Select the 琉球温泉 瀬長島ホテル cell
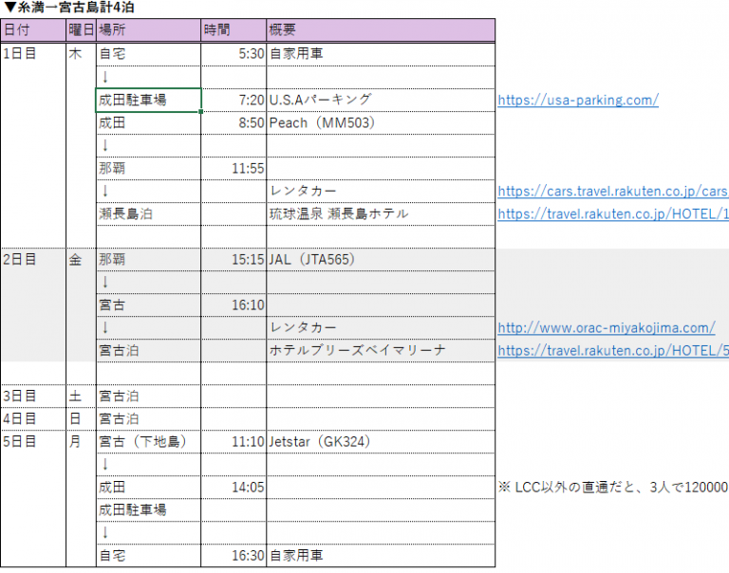Screen dimensions: 729x573 (380, 213)
